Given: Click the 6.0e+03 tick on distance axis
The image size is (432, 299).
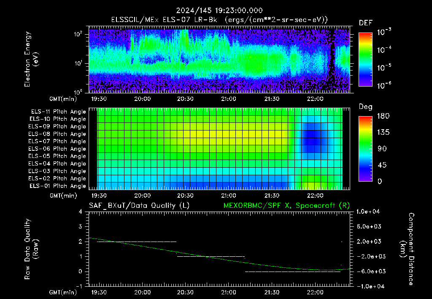Looking at the screenshot, I should point(369,226).
